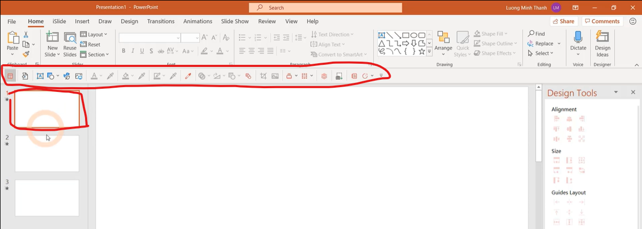Click the first quick-access layout icon
Screen dimensions: 642x229
[x=11, y=76]
